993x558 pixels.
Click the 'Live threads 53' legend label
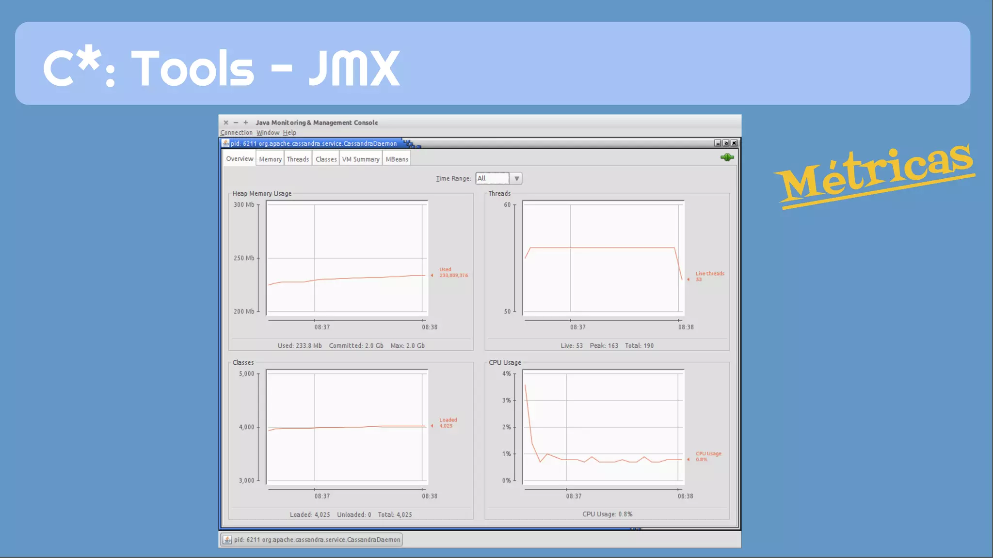pyautogui.click(x=710, y=276)
